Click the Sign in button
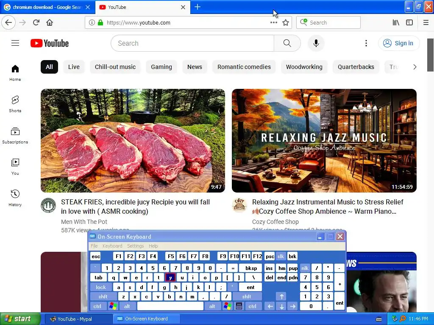This screenshot has height=325, width=434. (399, 43)
